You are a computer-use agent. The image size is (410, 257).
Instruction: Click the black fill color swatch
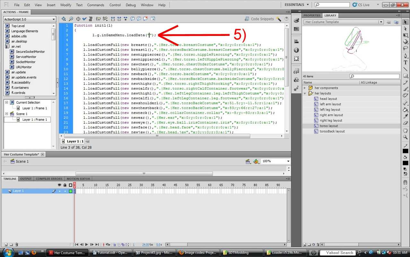click(x=406, y=163)
